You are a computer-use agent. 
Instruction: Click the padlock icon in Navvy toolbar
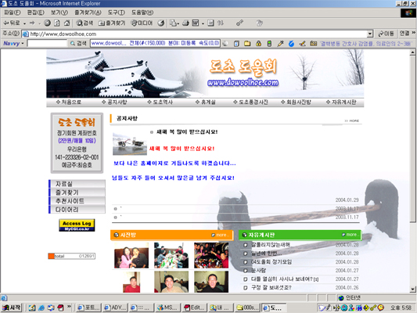(258, 43)
